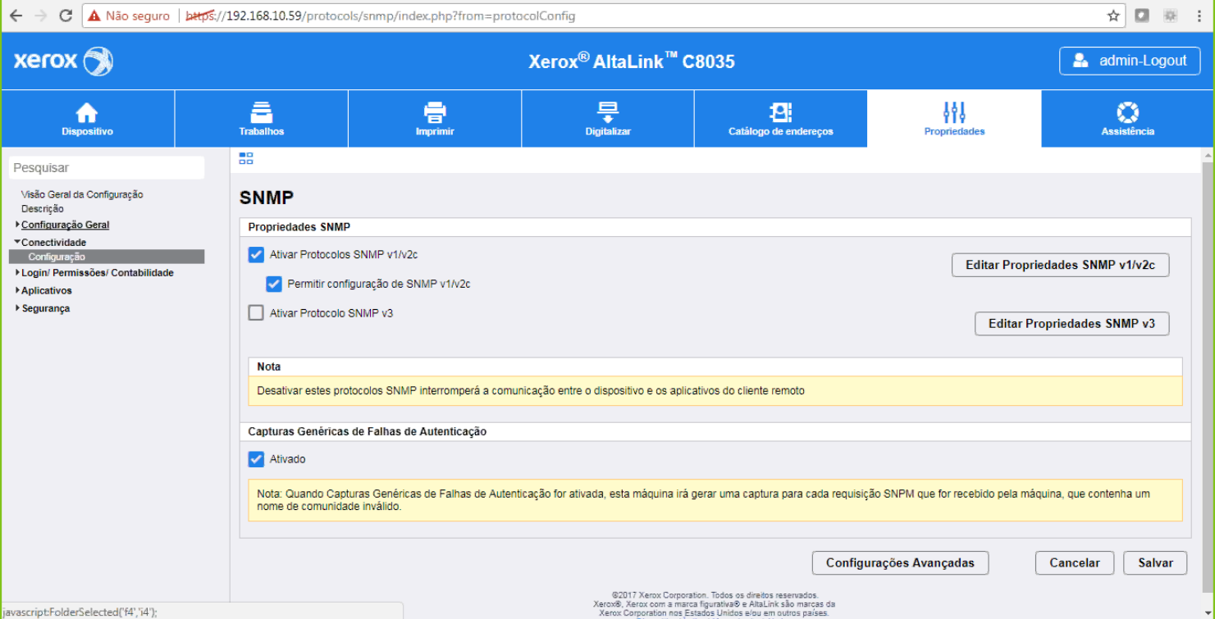Screen dimensions: 1215x619
Task: Click the grid view icon above SNMP
Action: point(246,158)
